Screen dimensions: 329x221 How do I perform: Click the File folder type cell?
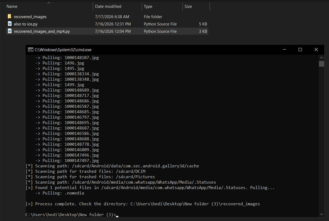(x=153, y=17)
